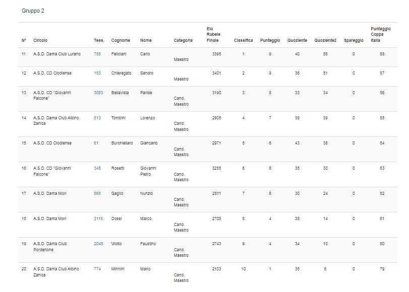Open membership number 758 link
Viewport: 409px width, 292px height.
click(97, 54)
